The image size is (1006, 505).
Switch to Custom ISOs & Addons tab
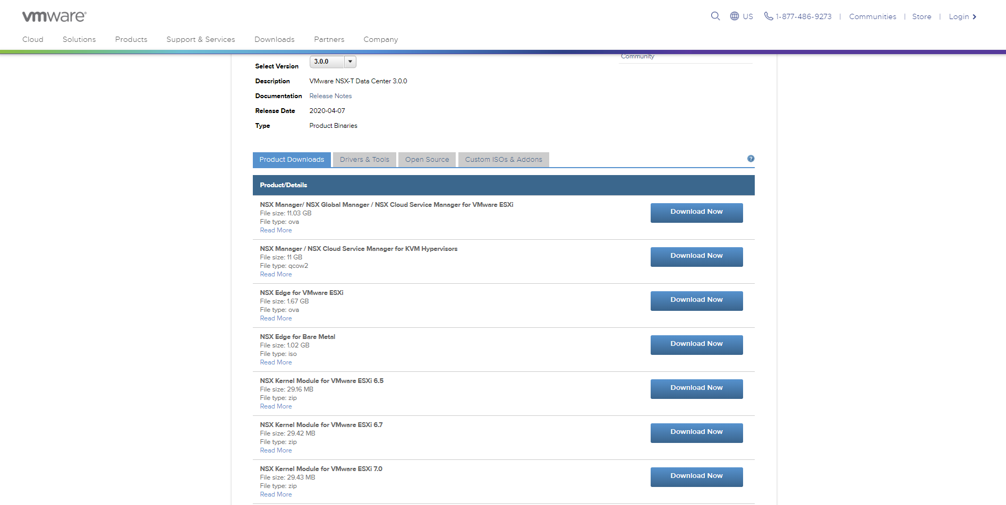(504, 160)
